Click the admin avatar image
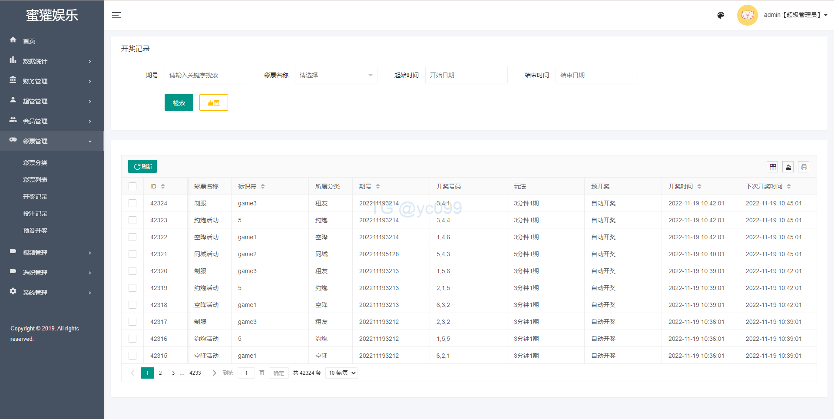Screen dimensions: 834x419 pyautogui.click(x=747, y=15)
